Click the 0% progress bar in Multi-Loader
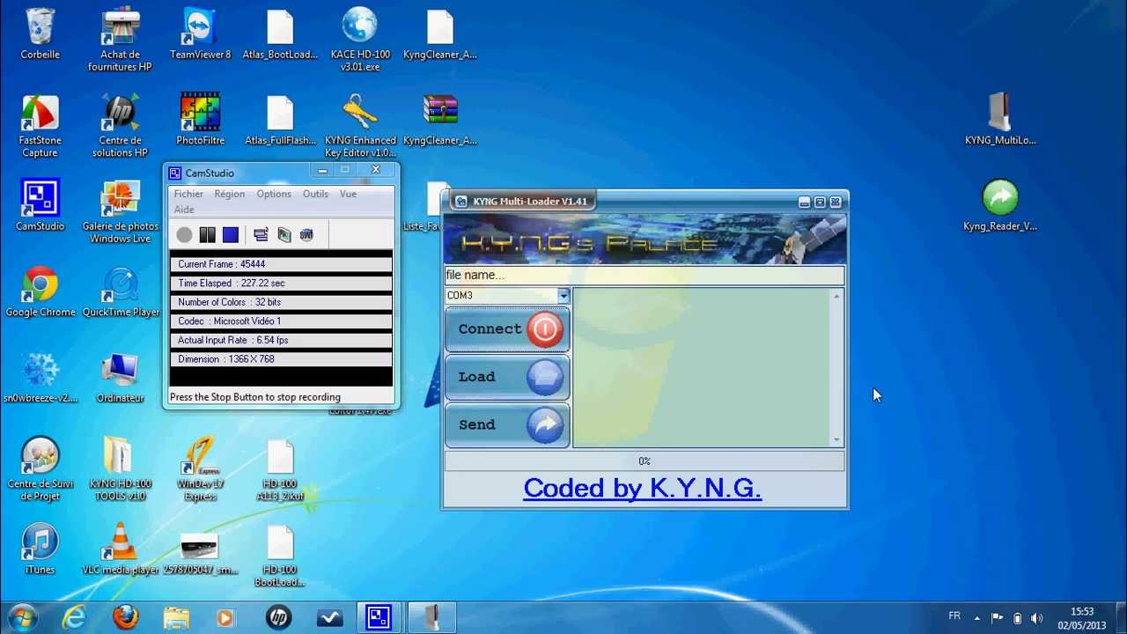 (644, 461)
